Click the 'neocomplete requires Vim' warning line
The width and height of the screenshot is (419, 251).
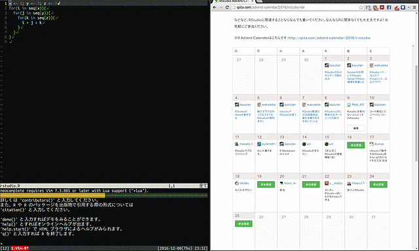tap(74, 191)
